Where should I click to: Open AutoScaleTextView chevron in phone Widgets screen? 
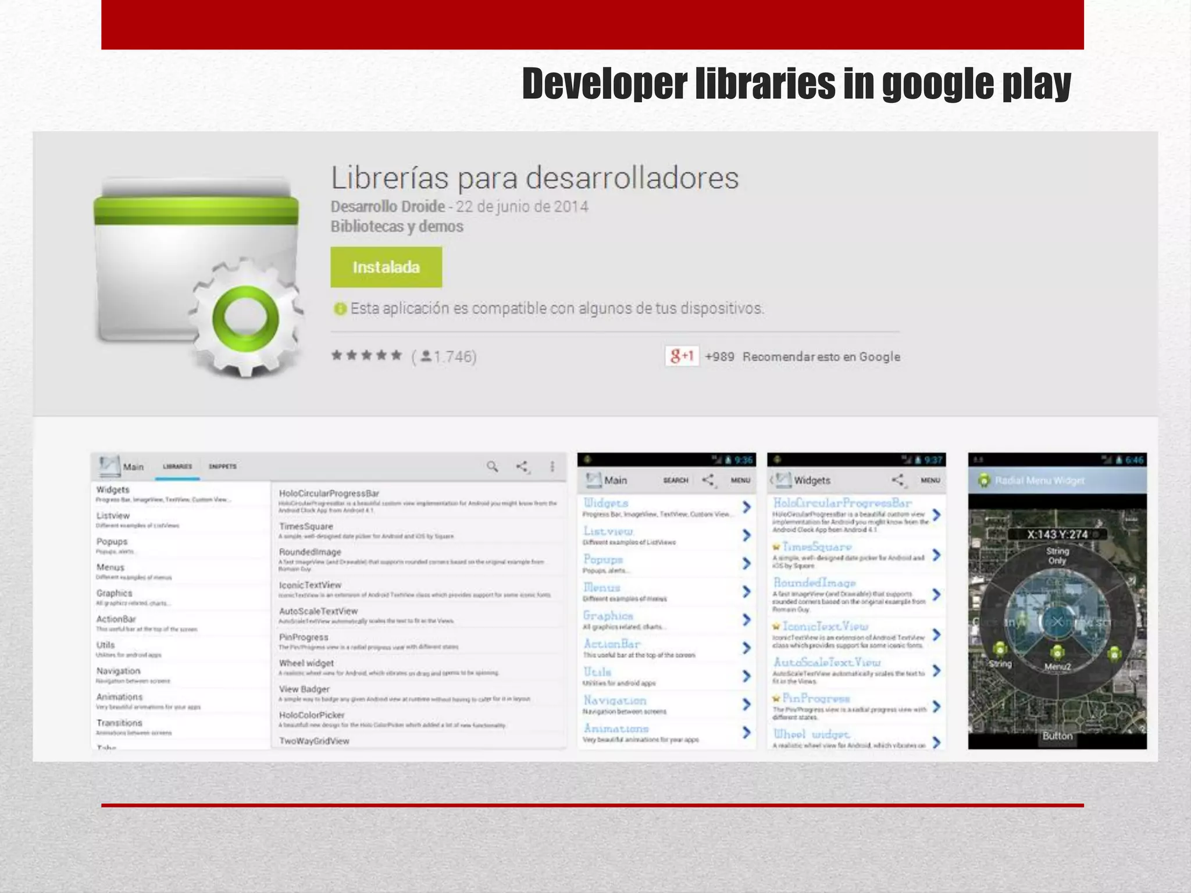936,671
